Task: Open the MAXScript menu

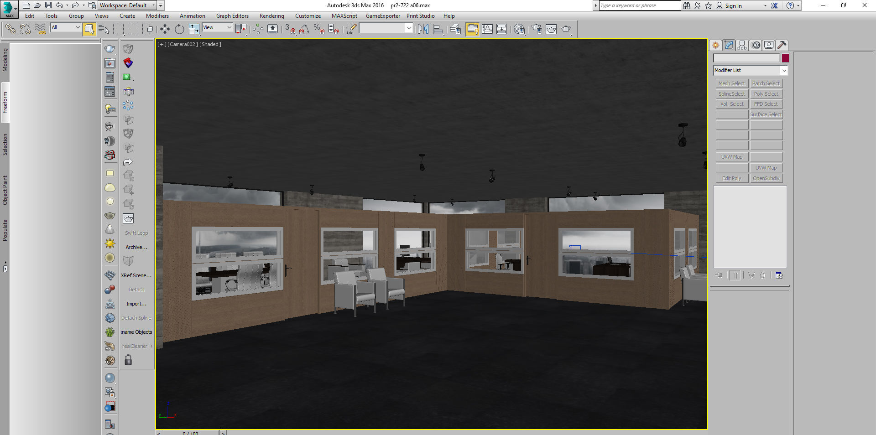Action: pos(344,16)
